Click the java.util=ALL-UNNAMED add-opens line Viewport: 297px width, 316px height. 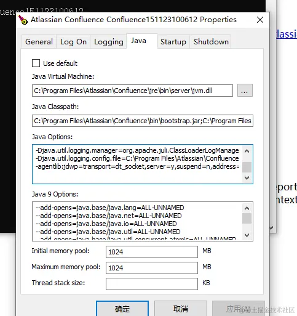coord(108,232)
